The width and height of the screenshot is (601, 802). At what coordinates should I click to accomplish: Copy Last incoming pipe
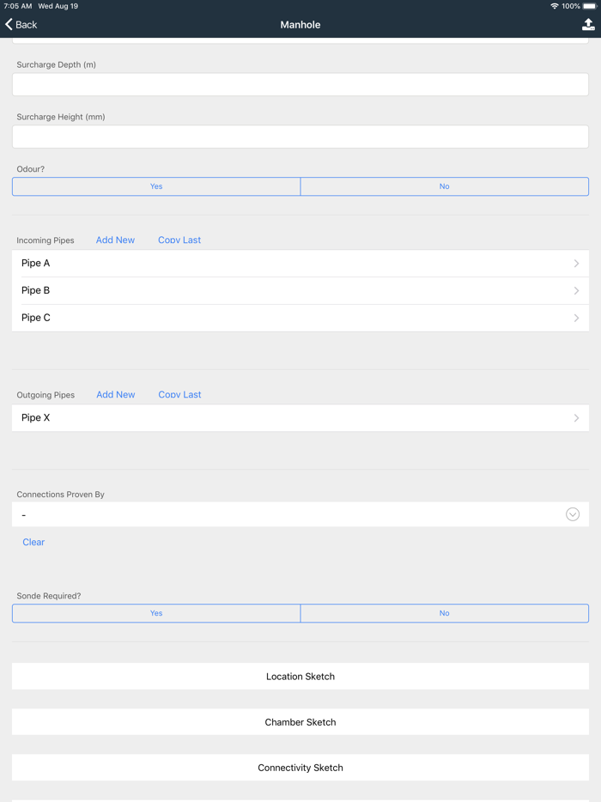(179, 240)
